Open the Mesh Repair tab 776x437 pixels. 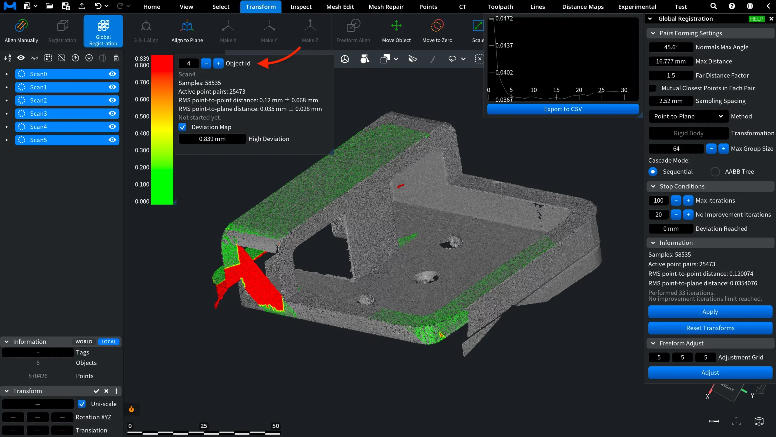tap(386, 7)
